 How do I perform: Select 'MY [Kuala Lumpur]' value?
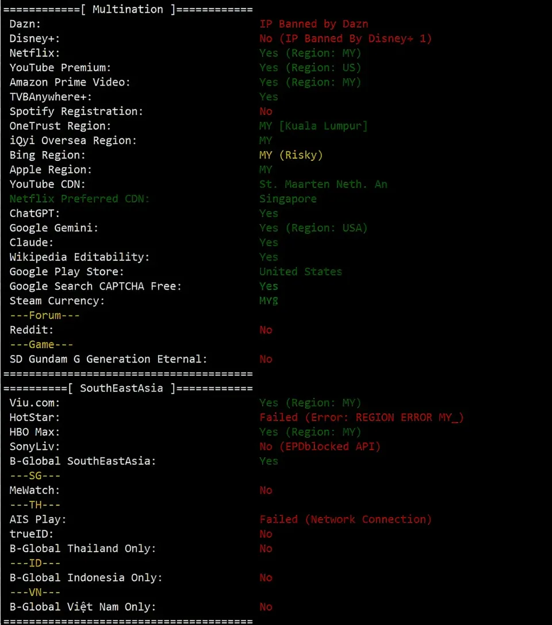pyautogui.click(x=313, y=126)
